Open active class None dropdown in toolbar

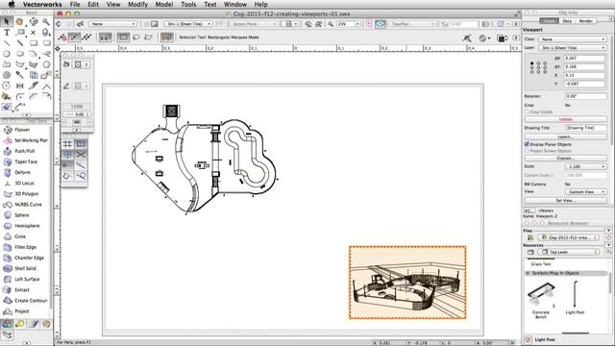coord(112,24)
